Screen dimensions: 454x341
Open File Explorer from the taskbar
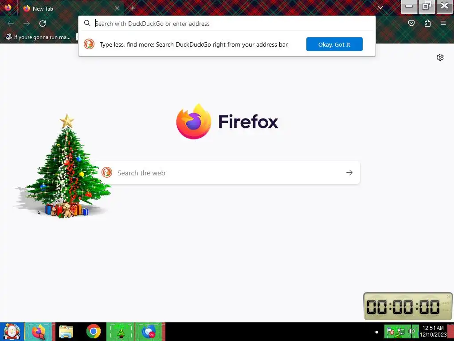tap(66, 332)
